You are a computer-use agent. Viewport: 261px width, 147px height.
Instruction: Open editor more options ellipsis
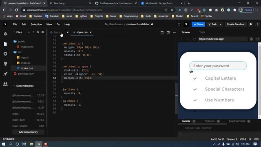174,32
